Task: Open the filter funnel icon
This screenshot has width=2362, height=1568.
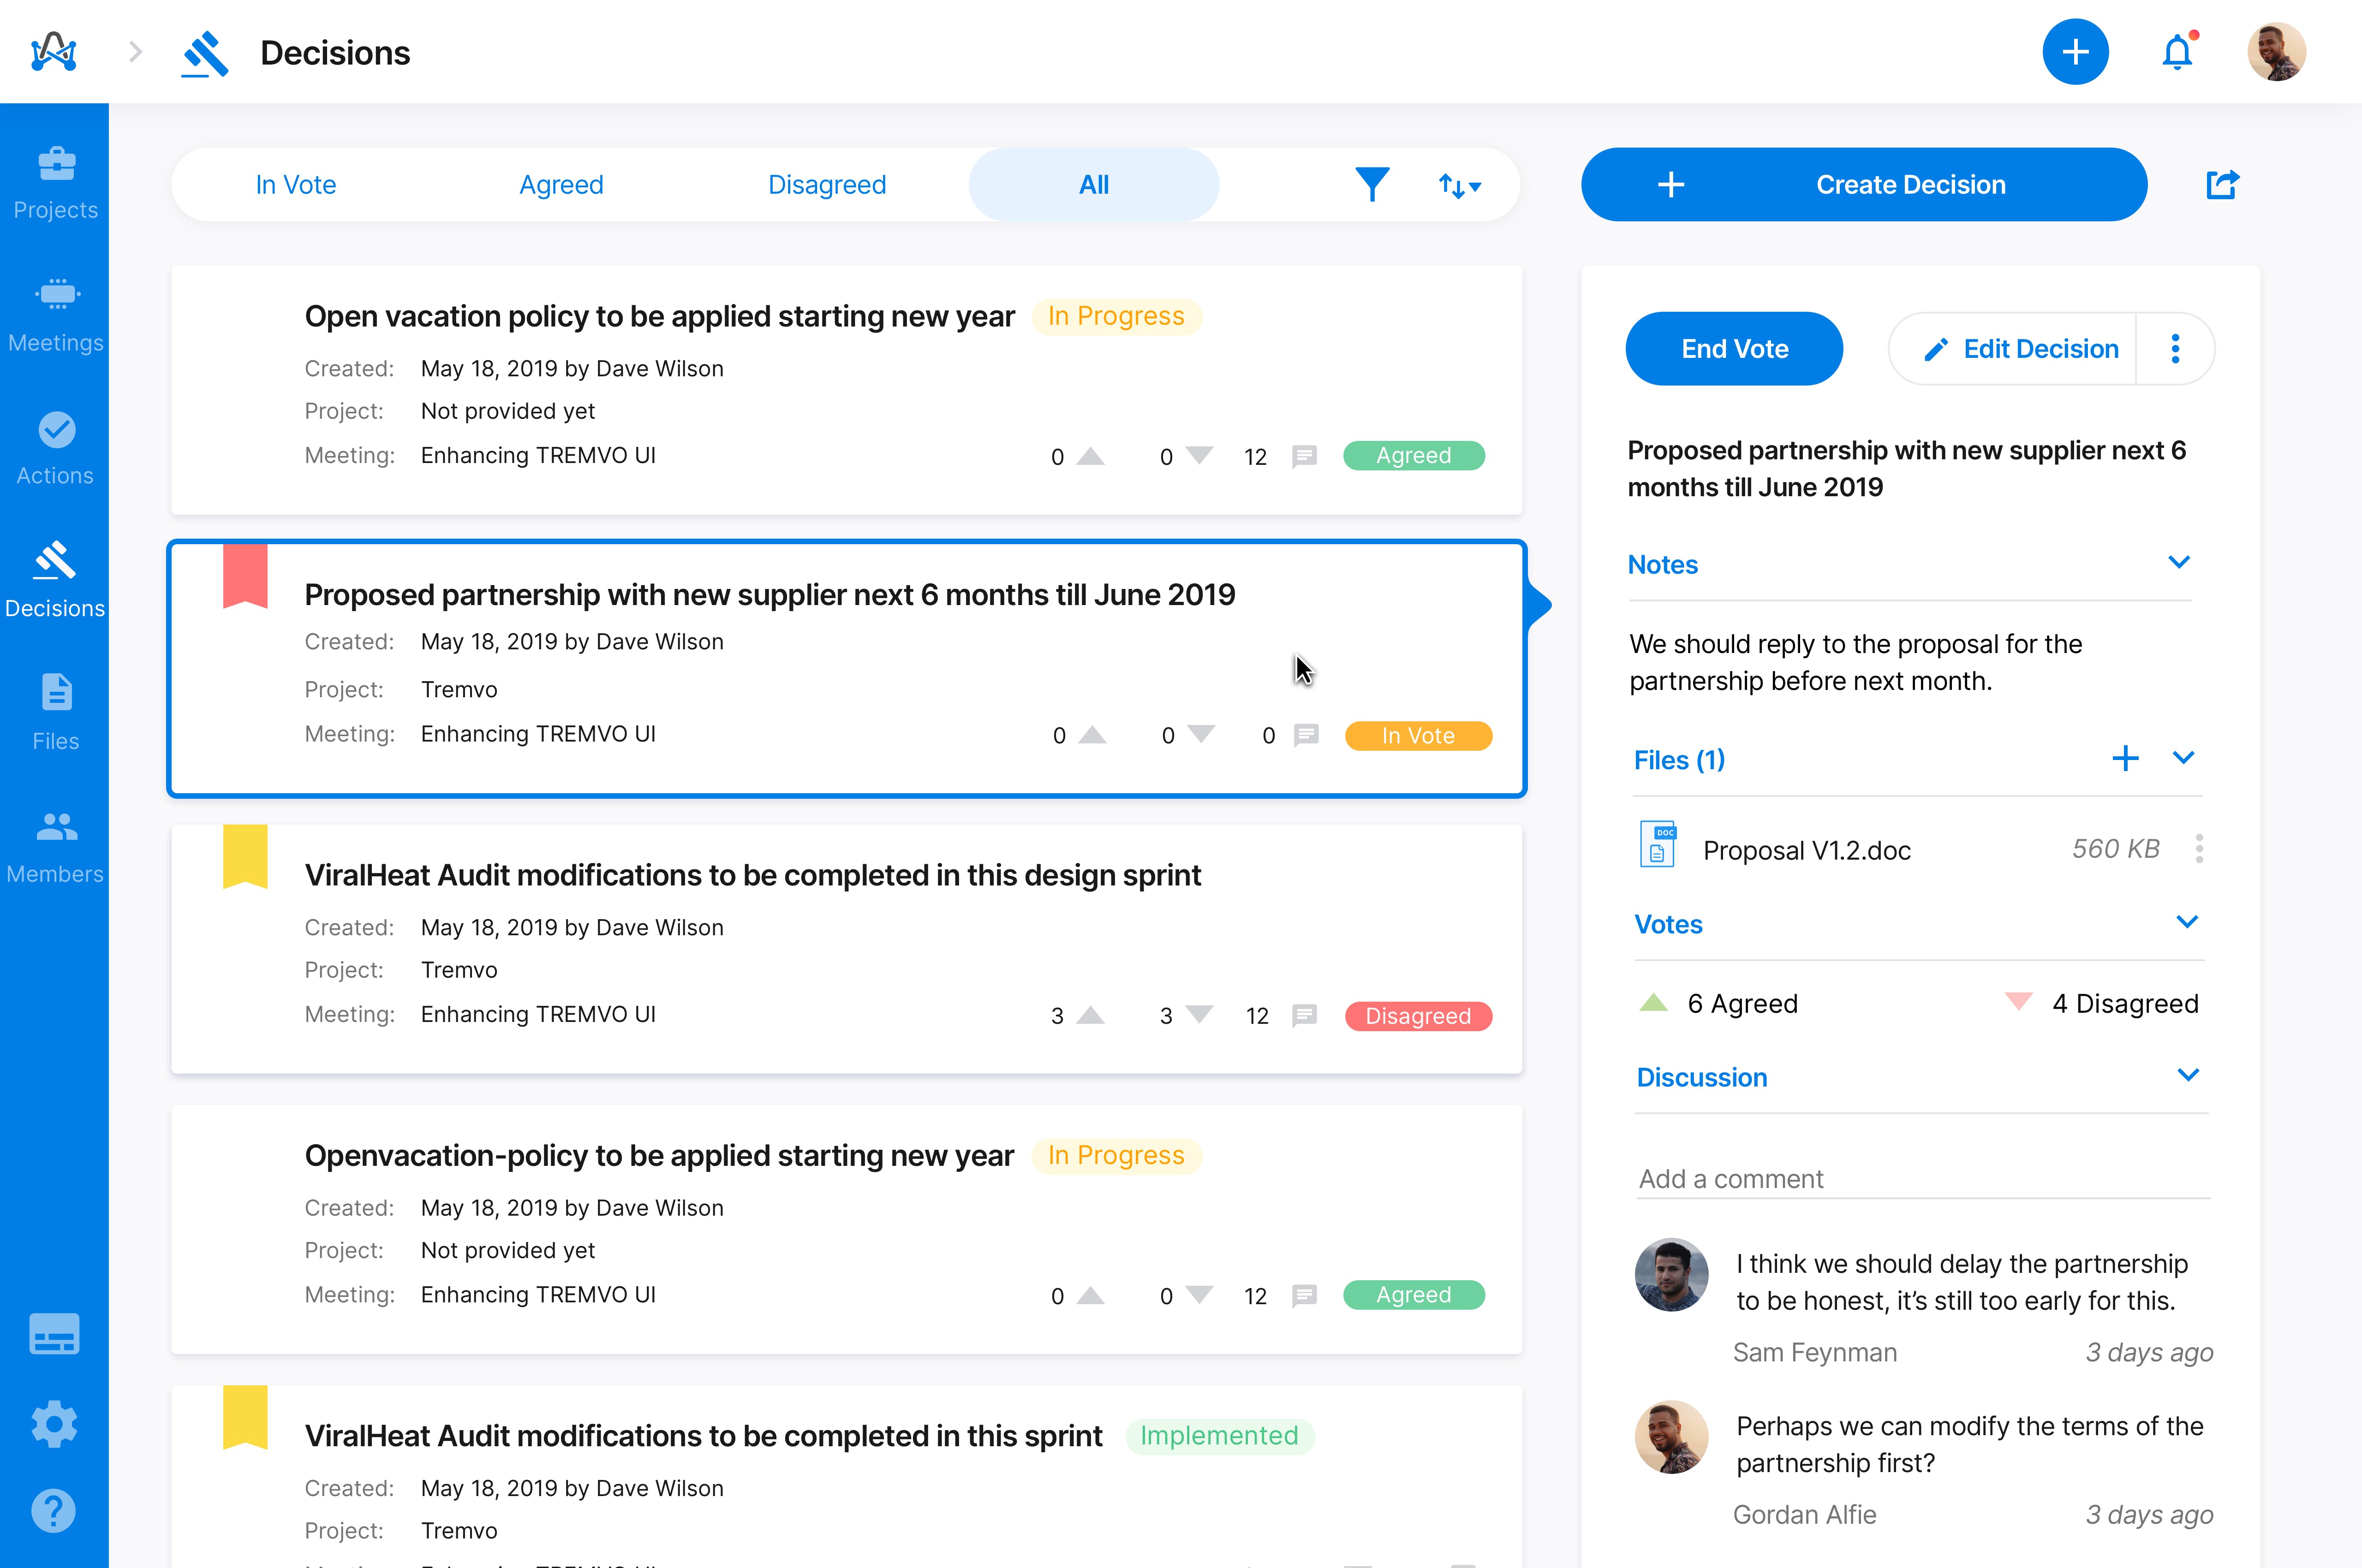Action: coord(1372,184)
